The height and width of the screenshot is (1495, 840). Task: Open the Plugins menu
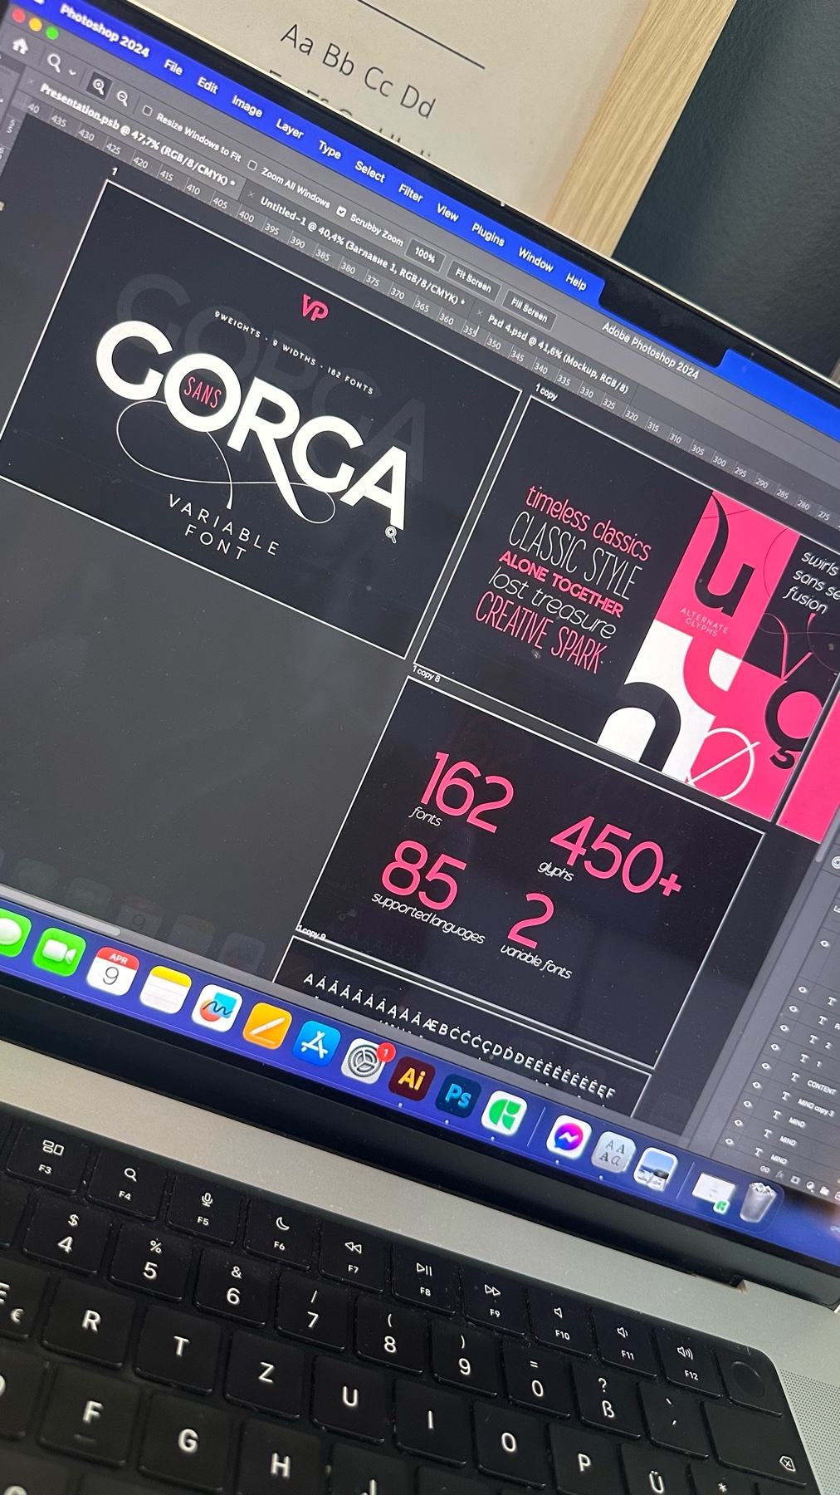[488, 235]
